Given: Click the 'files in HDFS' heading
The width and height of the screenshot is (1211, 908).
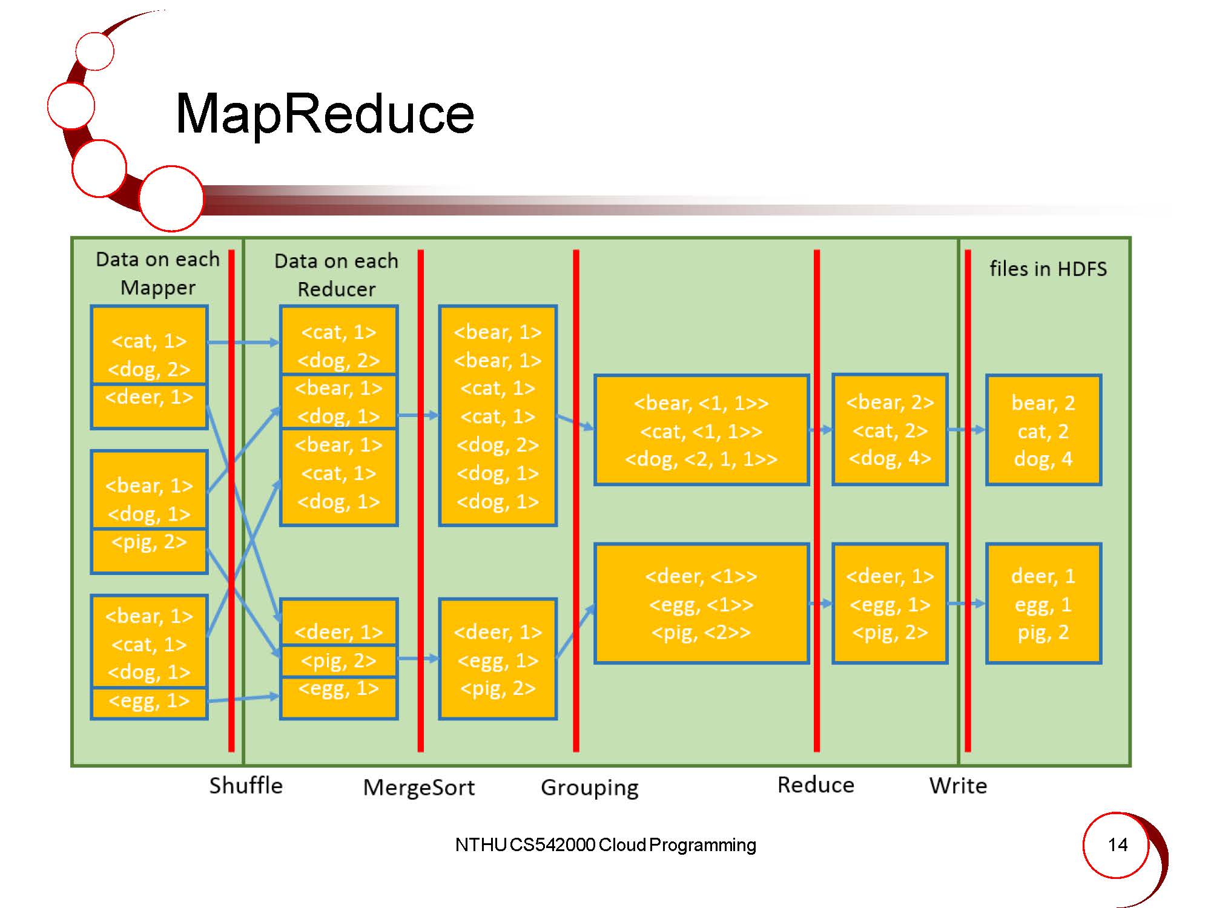Looking at the screenshot, I should (x=1048, y=269).
